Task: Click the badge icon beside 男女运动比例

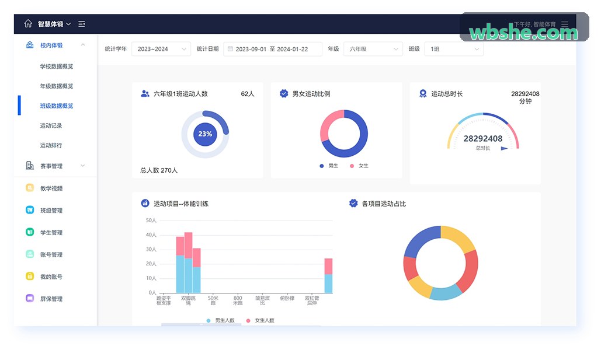Action: [x=284, y=93]
